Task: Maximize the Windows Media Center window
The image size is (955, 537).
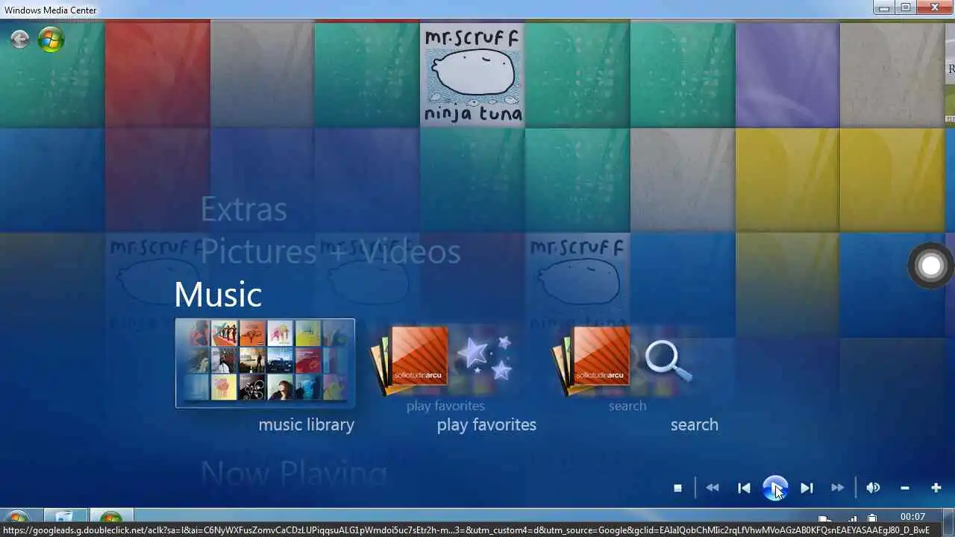Action: point(905,8)
